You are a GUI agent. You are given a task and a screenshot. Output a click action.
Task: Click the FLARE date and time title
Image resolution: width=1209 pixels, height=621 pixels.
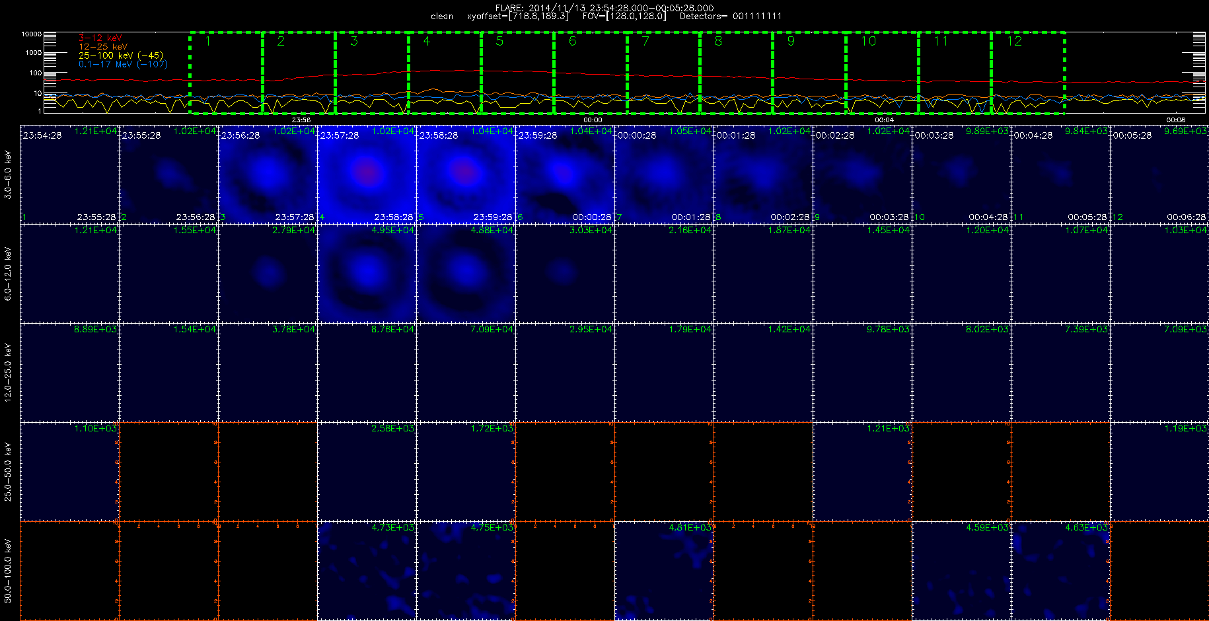point(604,8)
